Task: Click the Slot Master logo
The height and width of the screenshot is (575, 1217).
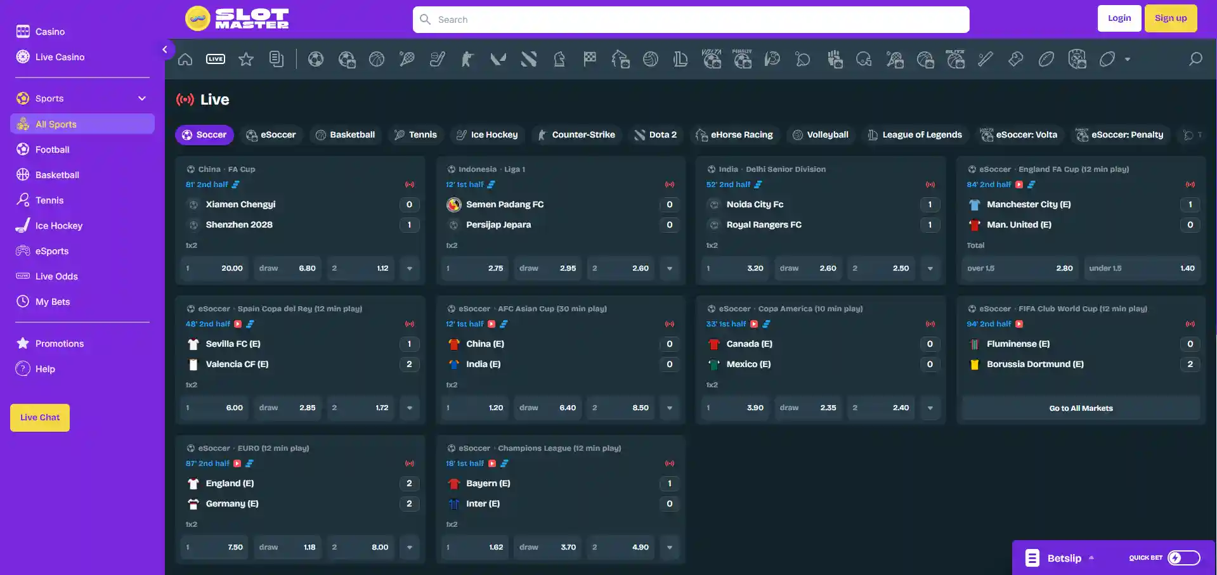Action: [237, 18]
